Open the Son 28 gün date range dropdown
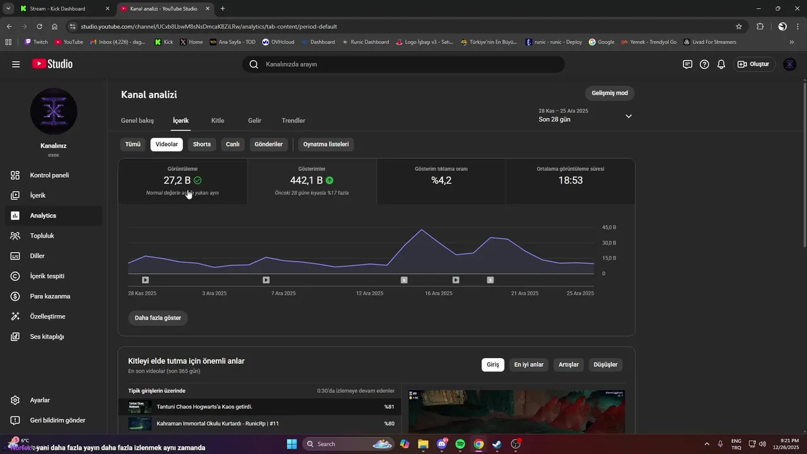Viewport: 807px width, 454px height. (x=585, y=115)
